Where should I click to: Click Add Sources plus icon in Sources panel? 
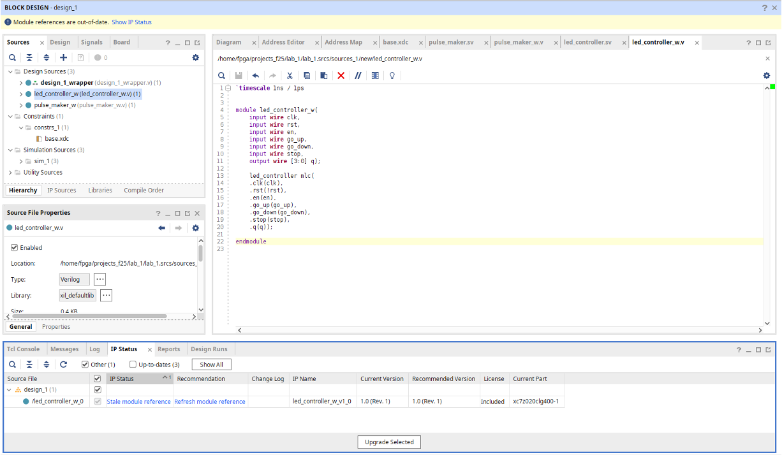(x=63, y=57)
